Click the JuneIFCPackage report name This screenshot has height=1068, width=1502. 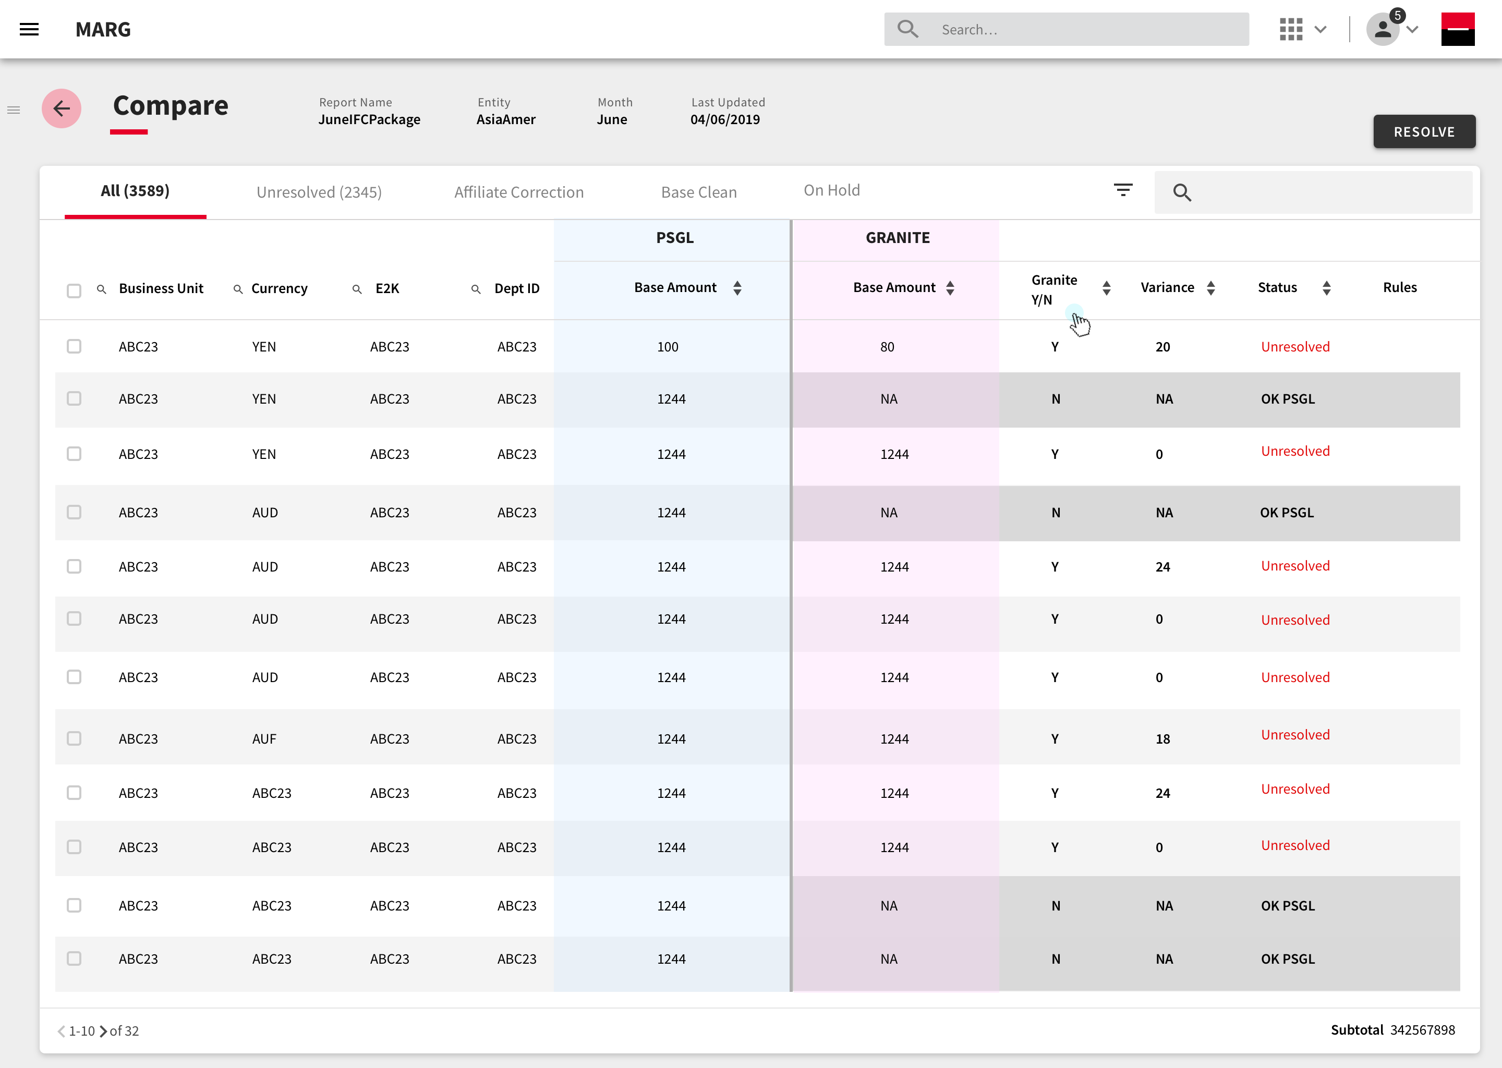369,119
